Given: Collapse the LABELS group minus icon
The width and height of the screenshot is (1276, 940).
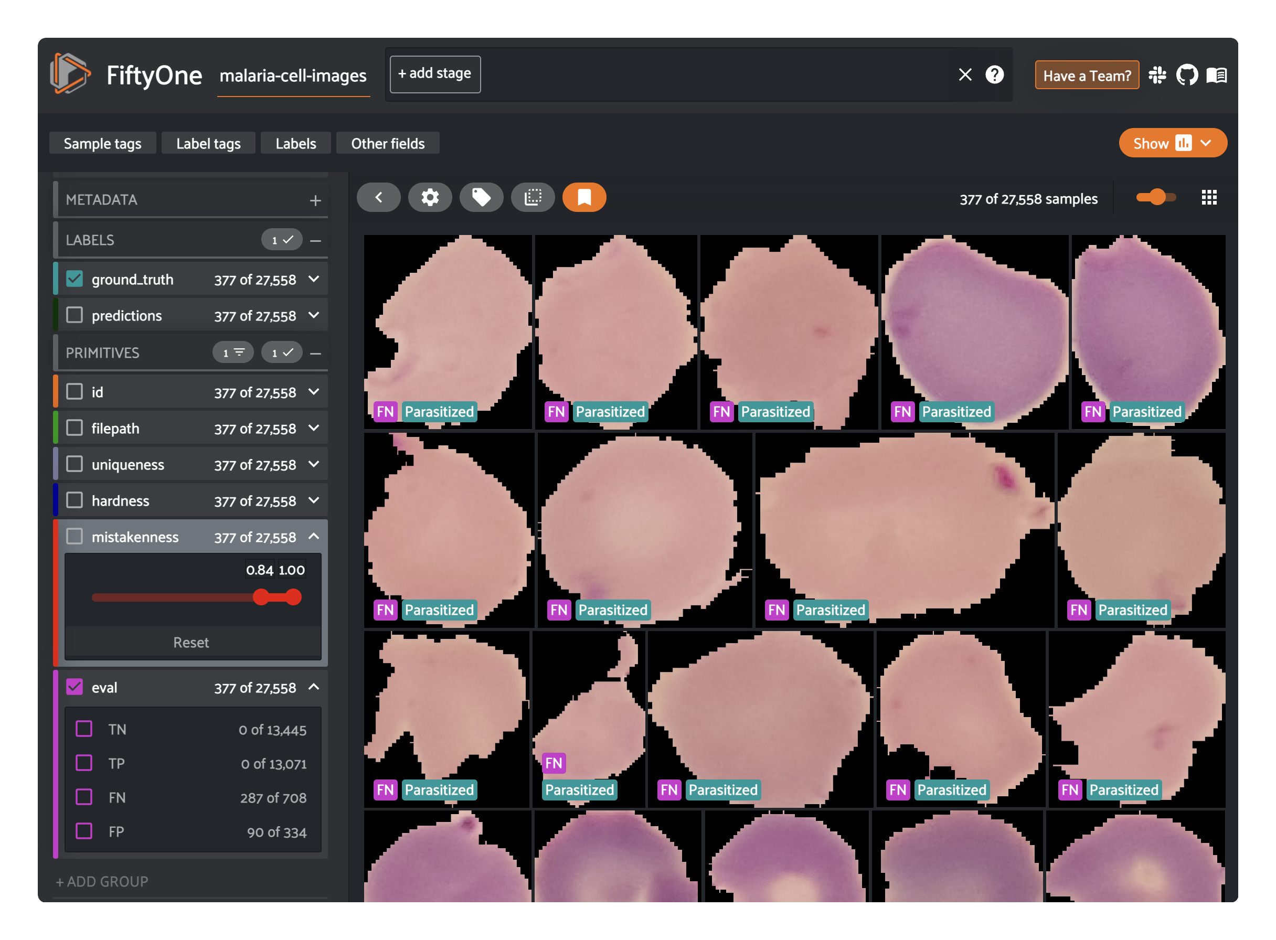Looking at the screenshot, I should point(315,241).
